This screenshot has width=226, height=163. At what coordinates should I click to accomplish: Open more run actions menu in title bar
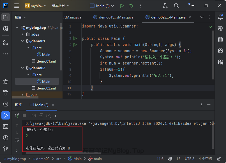tap(141, 6)
